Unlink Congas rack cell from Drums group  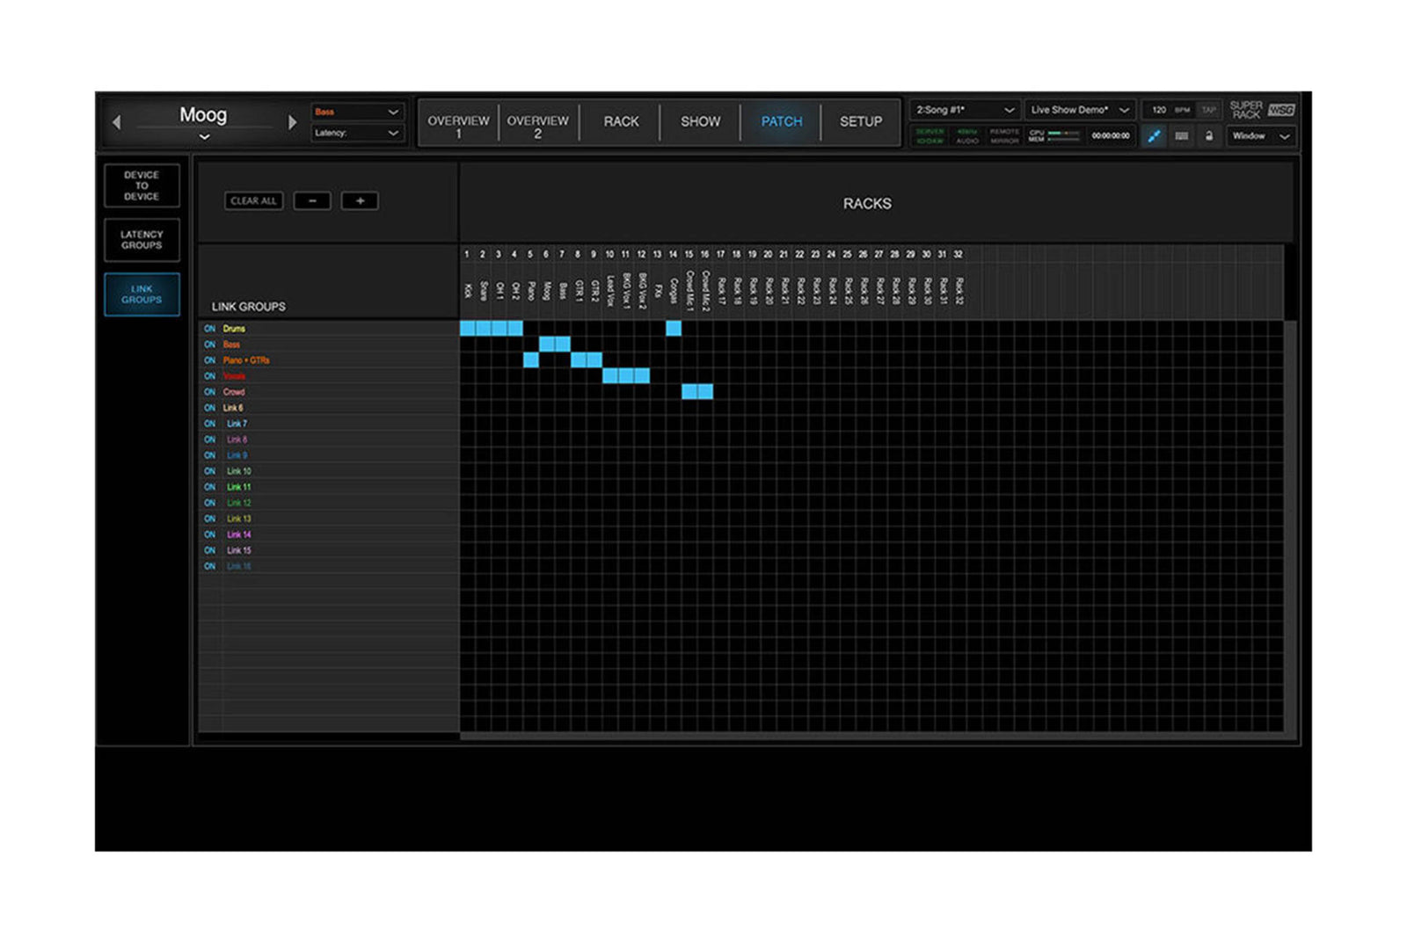(x=674, y=329)
